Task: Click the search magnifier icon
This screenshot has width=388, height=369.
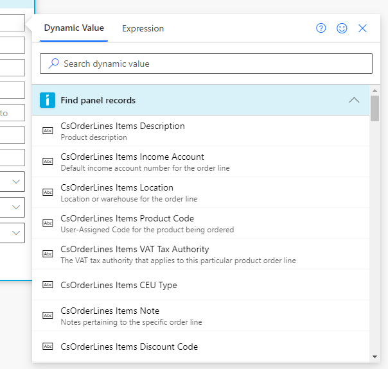Action: coord(54,64)
